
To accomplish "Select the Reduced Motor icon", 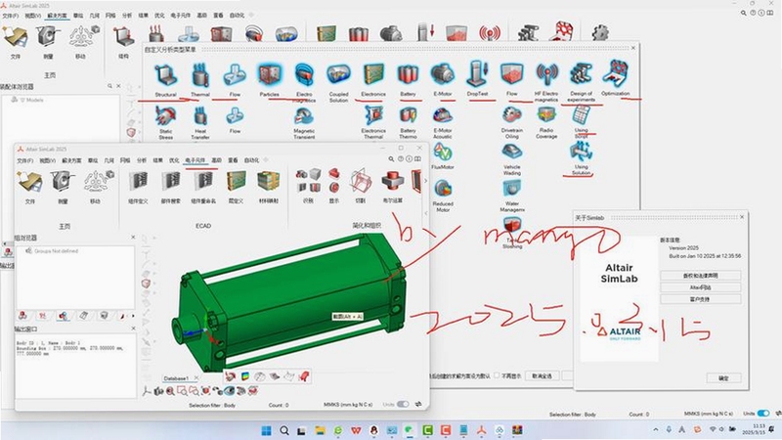I will click(443, 190).
